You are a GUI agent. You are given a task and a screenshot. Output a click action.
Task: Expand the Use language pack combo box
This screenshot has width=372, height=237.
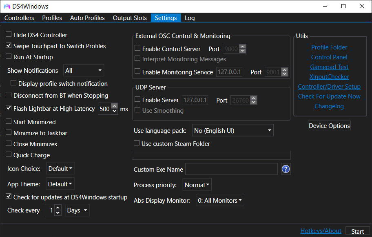point(232,131)
